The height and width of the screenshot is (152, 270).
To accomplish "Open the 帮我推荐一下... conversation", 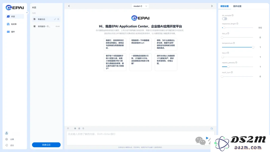I will click(x=46, y=26).
